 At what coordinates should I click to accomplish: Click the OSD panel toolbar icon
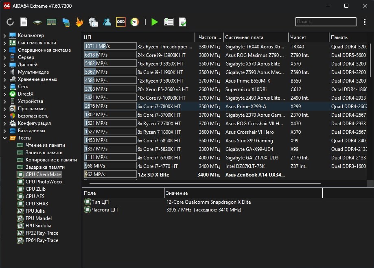121,22
